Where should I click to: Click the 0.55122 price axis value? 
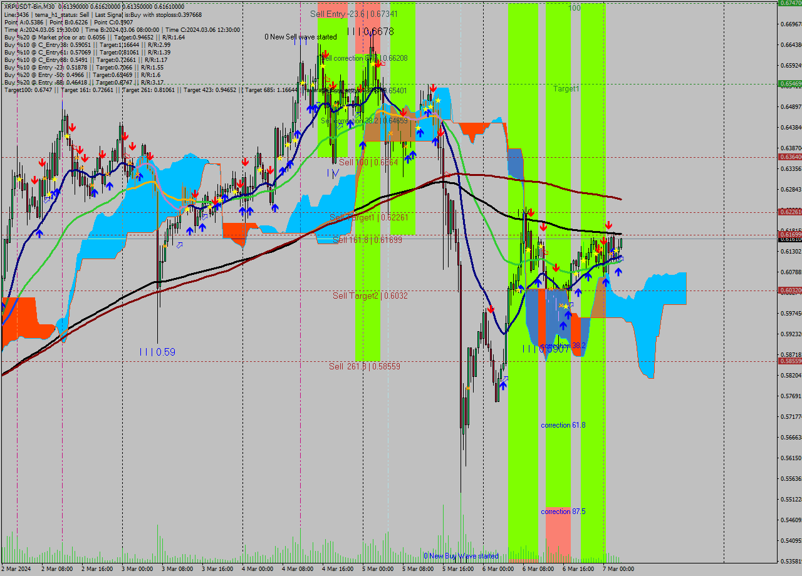click(x=790, y=499)
